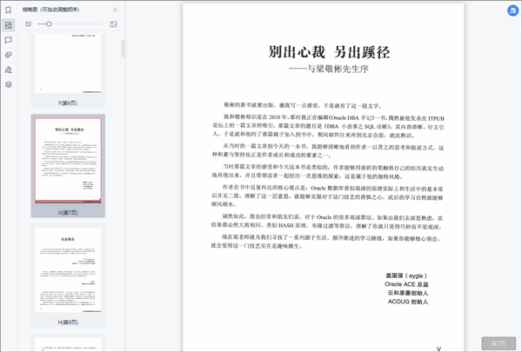Click the gray page button at bottom right
The width and height of the screenshot is (522, 352).
coord(499,343)
